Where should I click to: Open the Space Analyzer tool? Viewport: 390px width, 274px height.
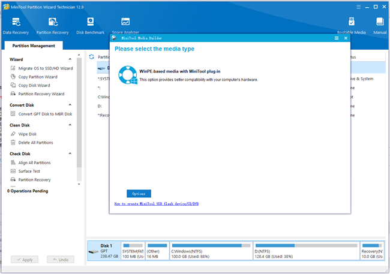125,25
